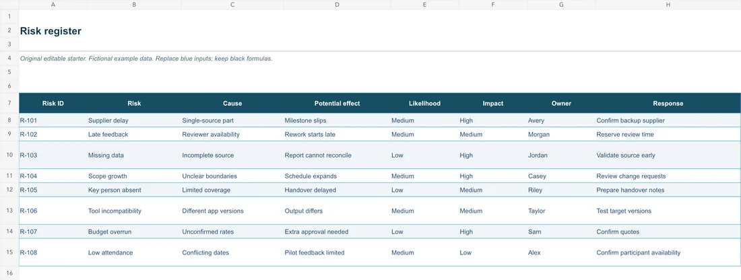The image size is (741, 280).
Task: Click the Response header cell
Action: click(x=668, y=104)
